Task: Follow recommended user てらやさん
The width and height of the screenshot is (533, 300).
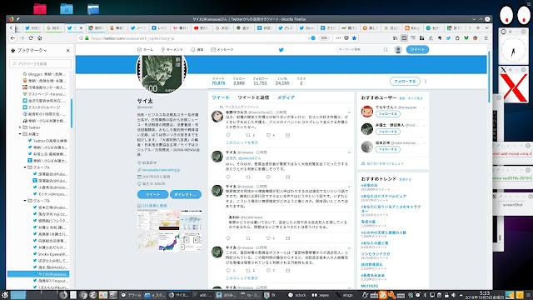Action: [x=387, y=114]
